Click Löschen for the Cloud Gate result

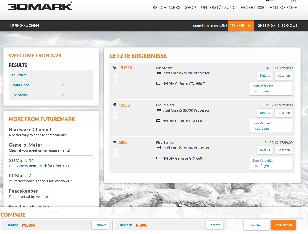[x=284, y=113]
